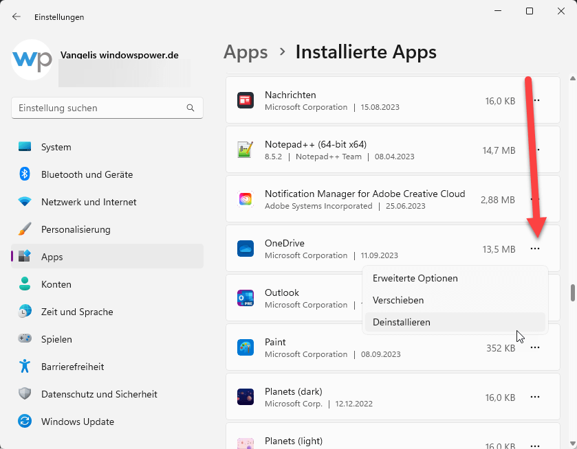The height and width of the screenshot is (449, 577).
Task: Click Personalisierung label
Action: coord(76,229)
